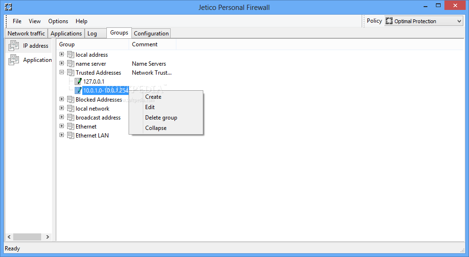
Task: Select the Blocked Addresses row
Action: coord(99,100)
